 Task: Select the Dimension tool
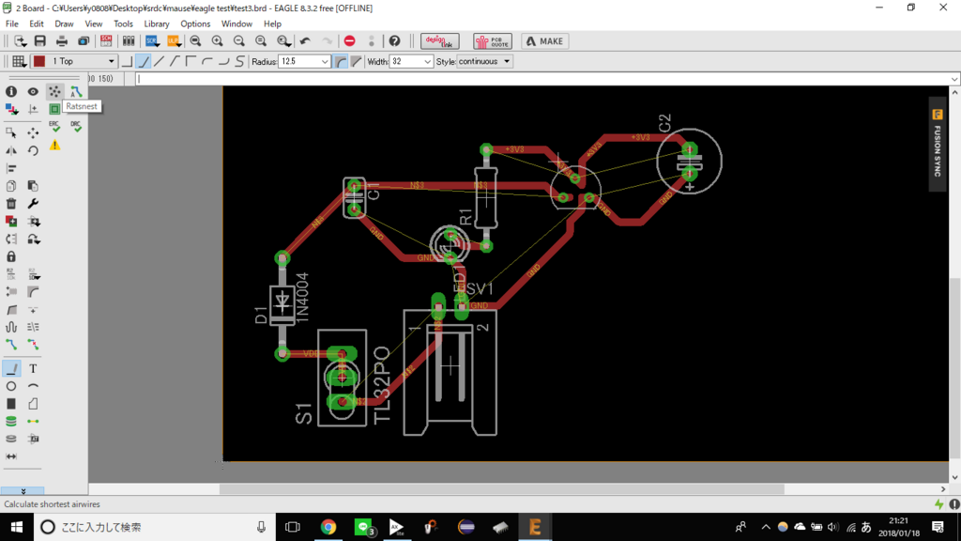(11, 456)
